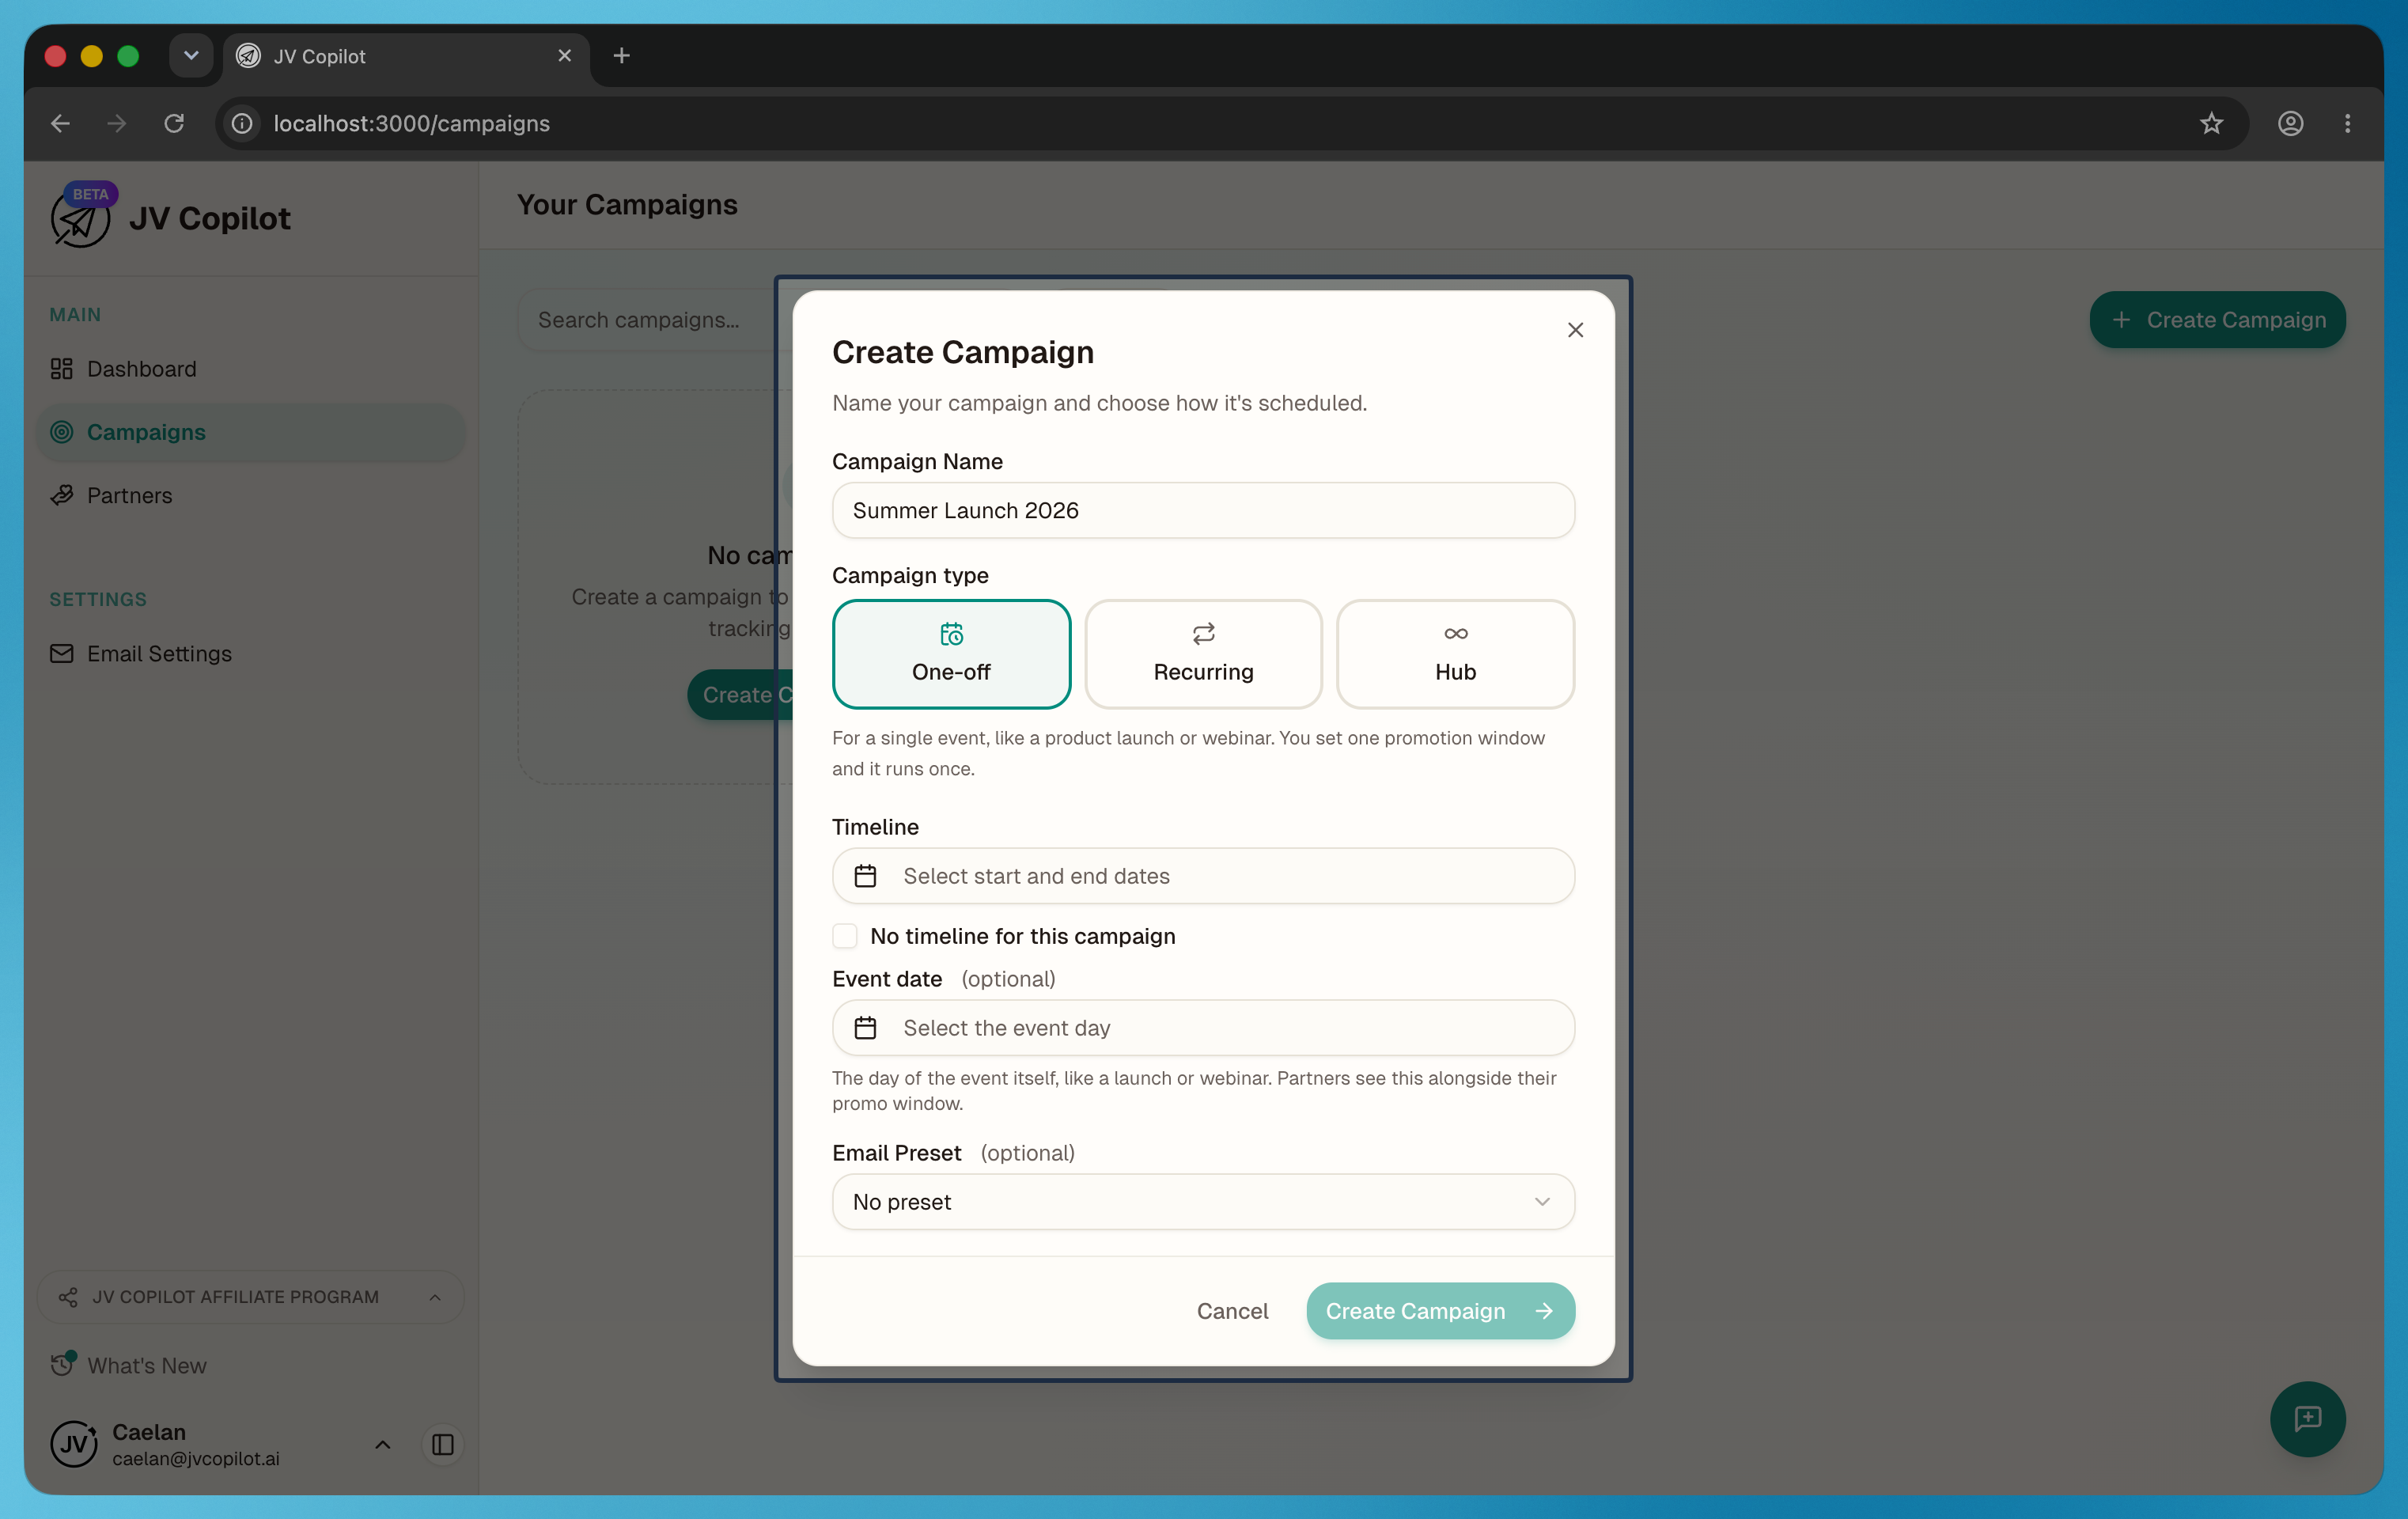The image size is (2408, 1519).
Task: Select the Hub campaign type
Action: [x=1455, y=654]
